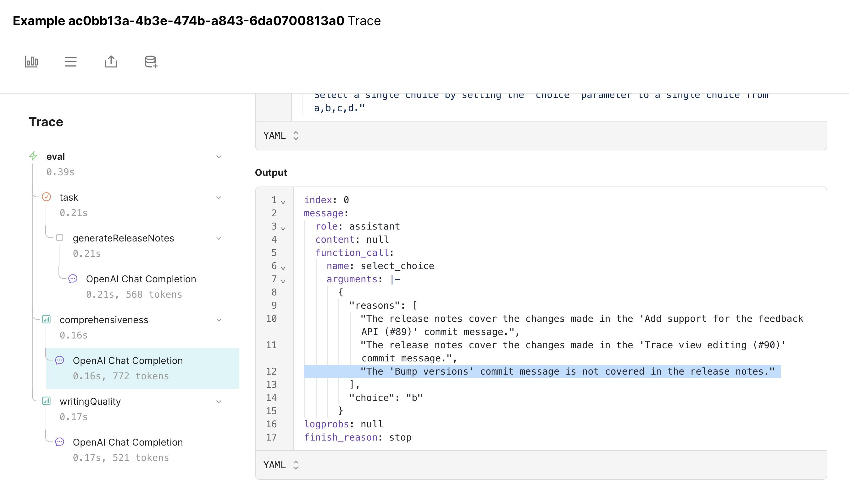Open the Output YAML format selector
Image resolution: width=849 pixels, height=498 pixels.
281,465
